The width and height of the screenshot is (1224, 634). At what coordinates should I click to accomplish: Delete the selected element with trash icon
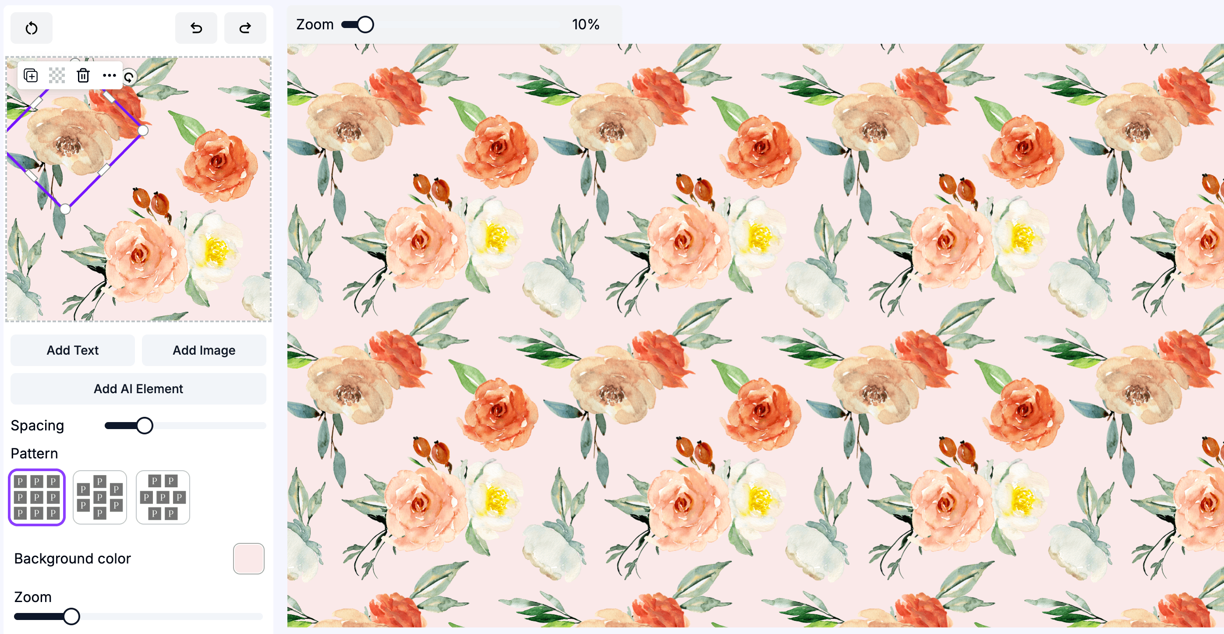pos(83,75)
